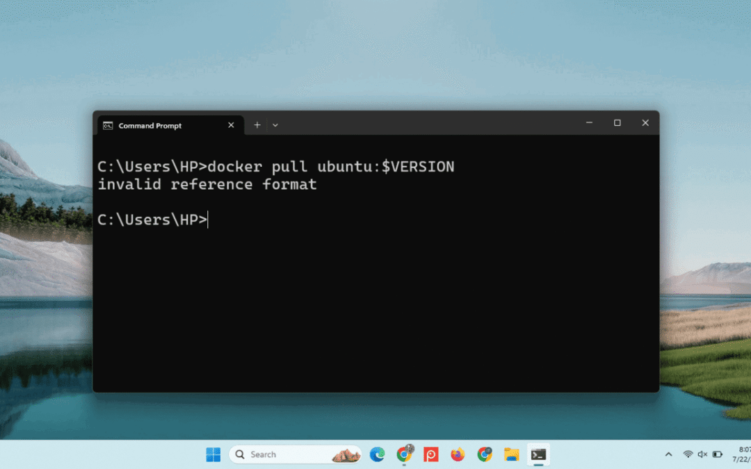Image resolution: width=751 pixels, height=469 pixels.
Task: Open the Windows Terminal taskbar icon
Action: pyautogui.click(x=538, y=454)
